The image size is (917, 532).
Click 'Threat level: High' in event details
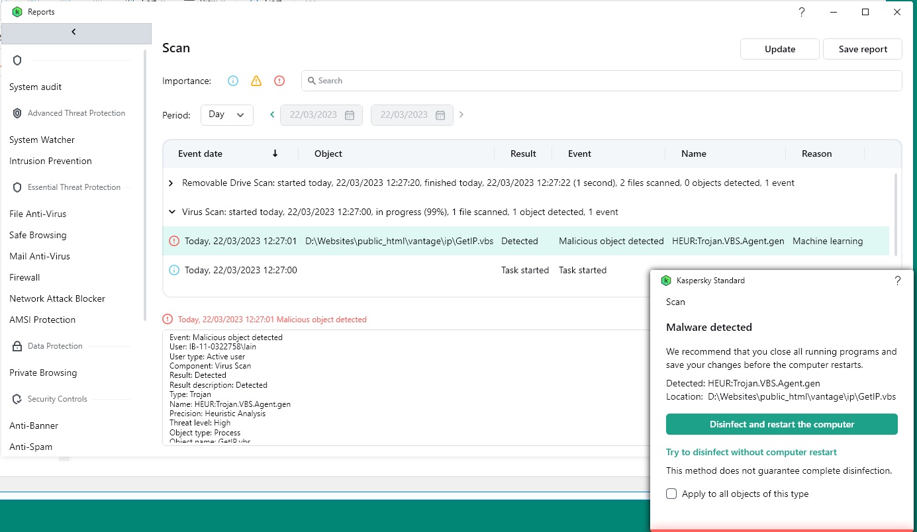coord(200,423)
